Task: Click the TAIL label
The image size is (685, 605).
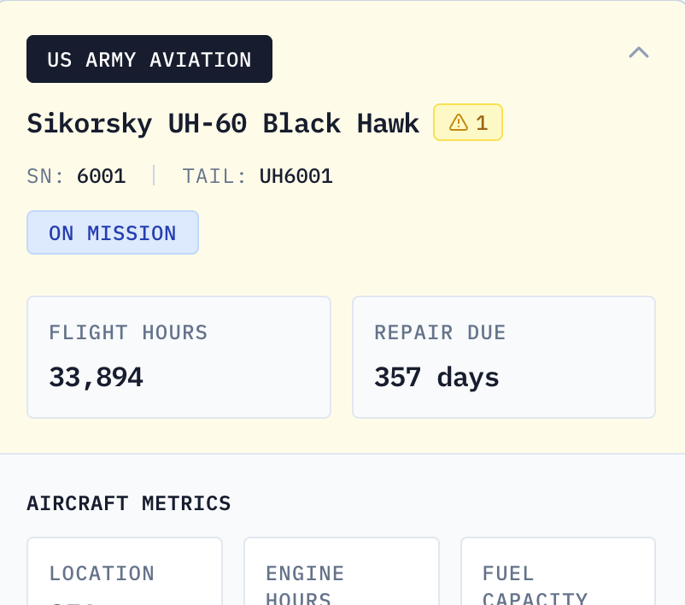Action: pyautogui.click(x=214, y=176)
